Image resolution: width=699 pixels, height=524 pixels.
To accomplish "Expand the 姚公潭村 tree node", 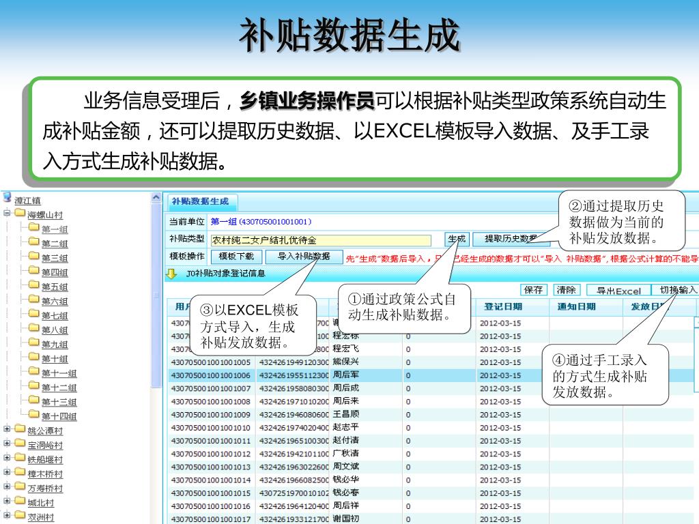I will (x=7, y=429).
